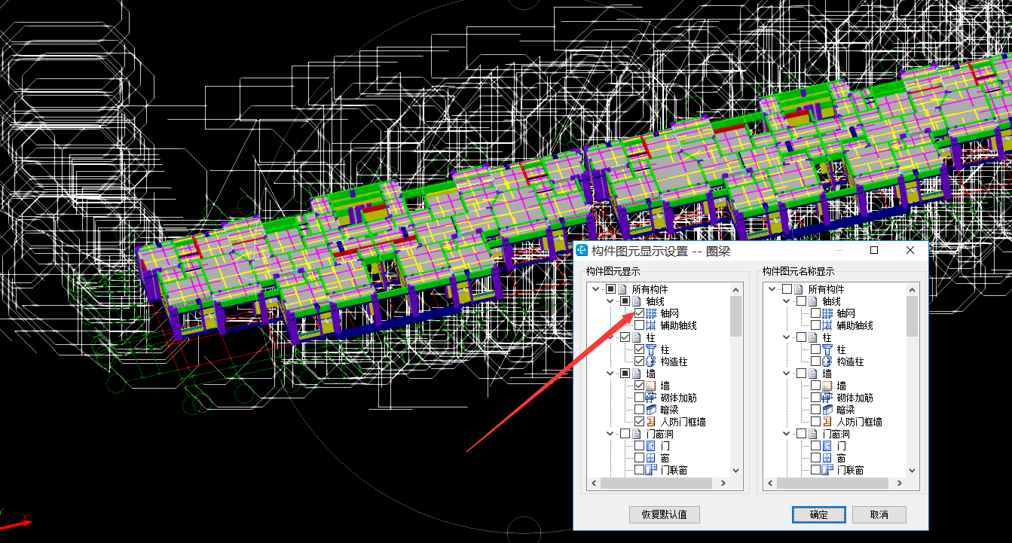This screenshot has width=1012, height=543.
Task: Toggle 轴线 group checkbox in 构件图元显示 panel
Action: (x=625, y=301)
